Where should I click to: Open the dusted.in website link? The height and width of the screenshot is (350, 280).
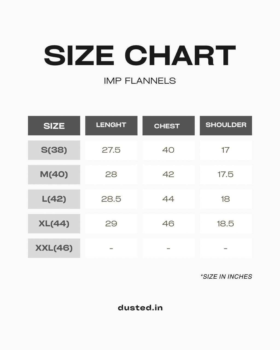(x=140, y=308)
